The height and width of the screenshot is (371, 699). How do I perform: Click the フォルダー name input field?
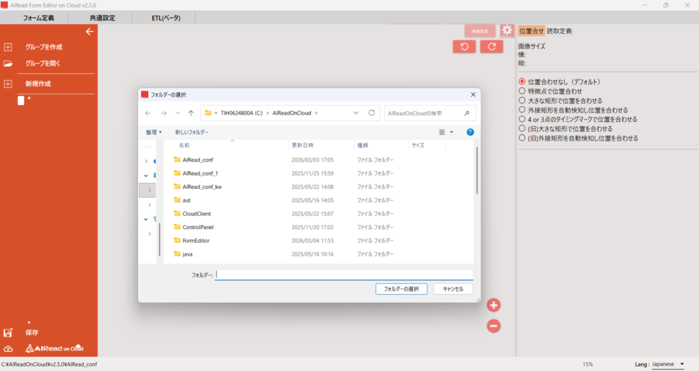coord(344,275)
